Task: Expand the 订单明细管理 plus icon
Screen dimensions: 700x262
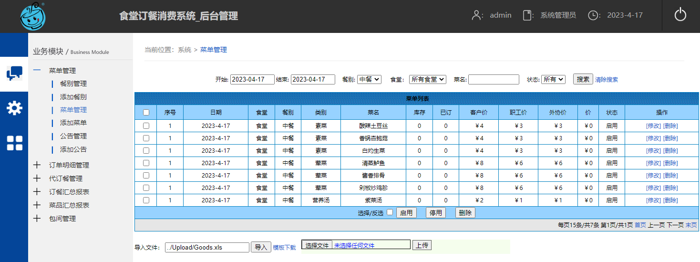Action: tap(37, 165)
